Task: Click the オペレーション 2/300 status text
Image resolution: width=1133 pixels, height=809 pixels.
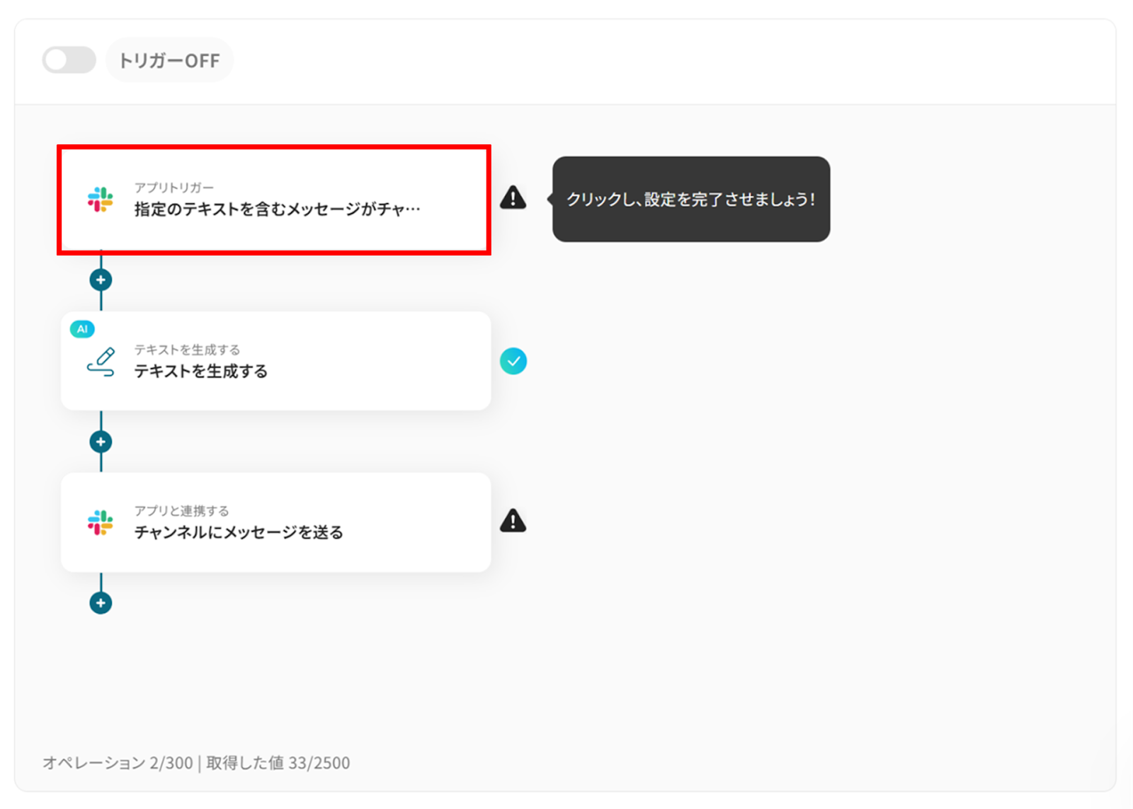Action: pyautogui.click(x=118, y=763)
